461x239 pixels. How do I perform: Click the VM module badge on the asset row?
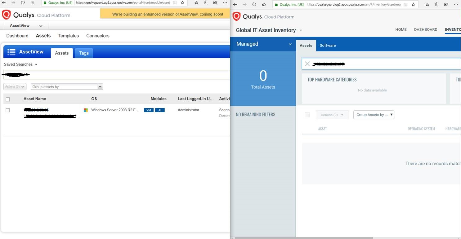coord(149,110)
